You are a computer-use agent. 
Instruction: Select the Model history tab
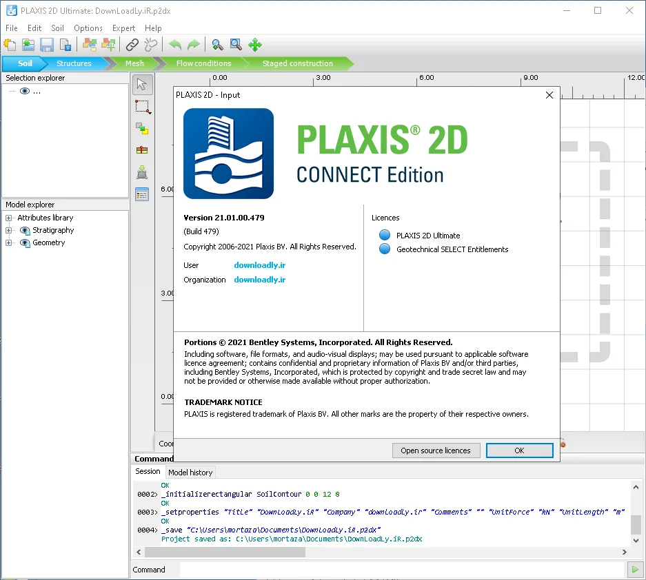pyautogui.click(x=190, y=473)
